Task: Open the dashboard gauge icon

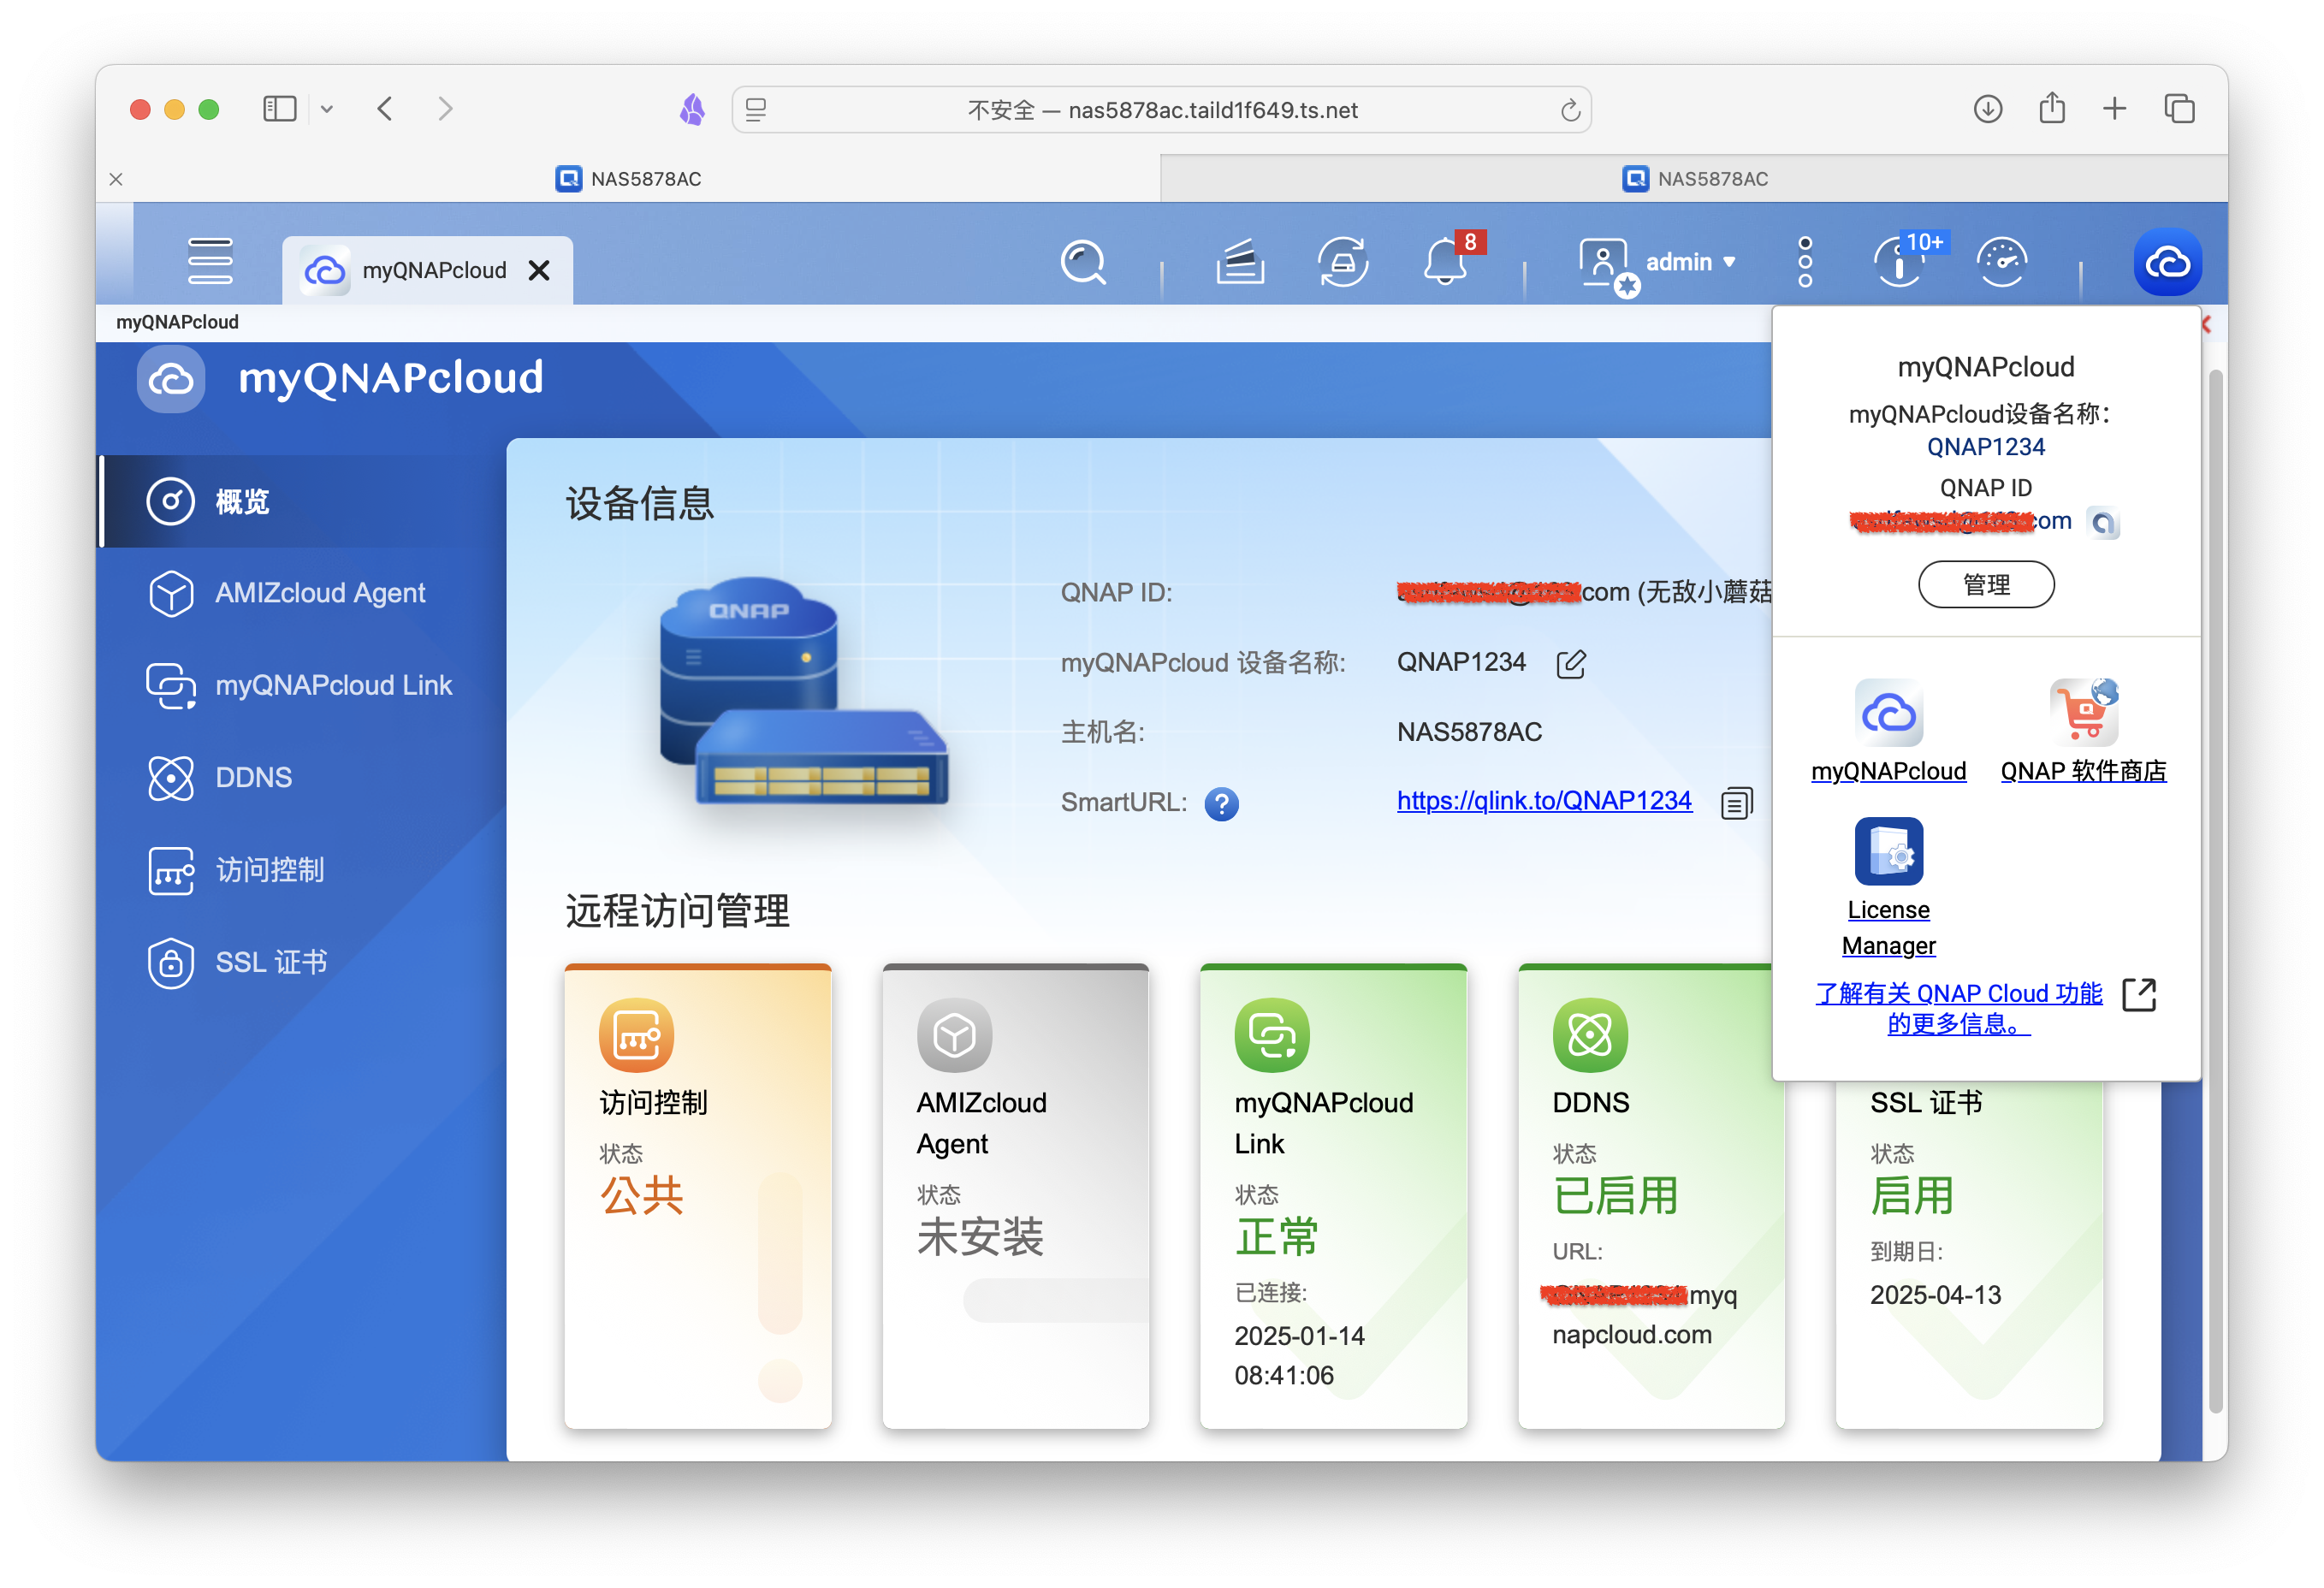Action: click(2002, 263)
